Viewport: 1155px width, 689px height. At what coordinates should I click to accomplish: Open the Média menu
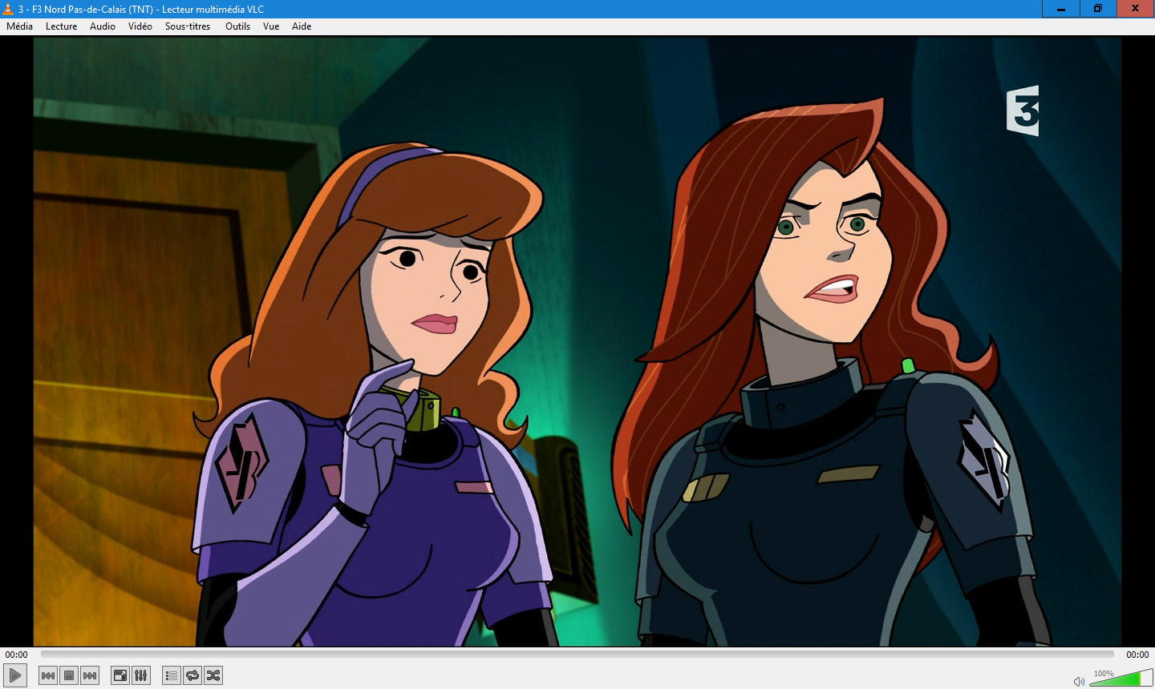pyautogui.click(x=19, y=26)
